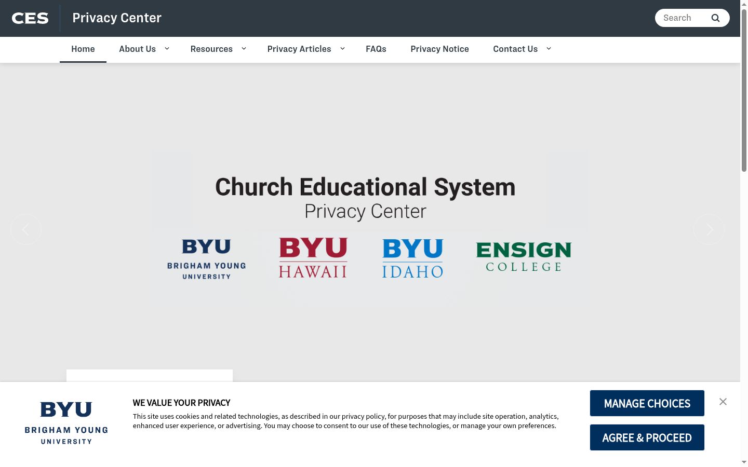Viewport: 748px width, 467px height.
Task: Click the Privacy Center site title
Action: [x=117, y=18]
